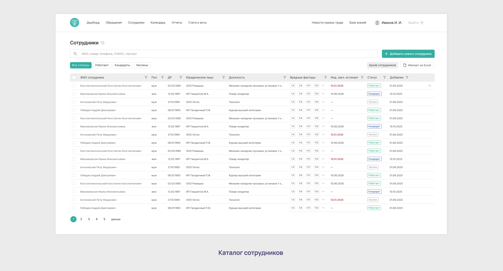Switch to the Кандидаты status tab
This screenshot has width=503, height=271.
(x=122, y=65)
